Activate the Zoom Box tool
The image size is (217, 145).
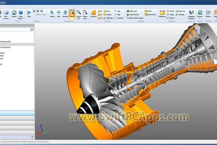[85, 13]
